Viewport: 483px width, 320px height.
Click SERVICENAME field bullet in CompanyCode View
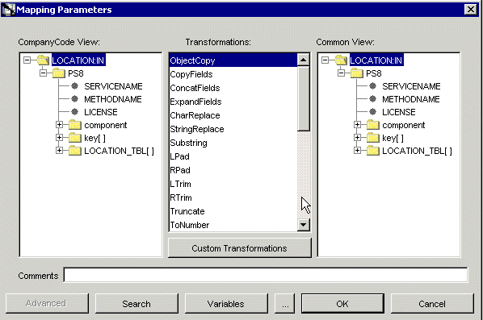pos(74,86)
